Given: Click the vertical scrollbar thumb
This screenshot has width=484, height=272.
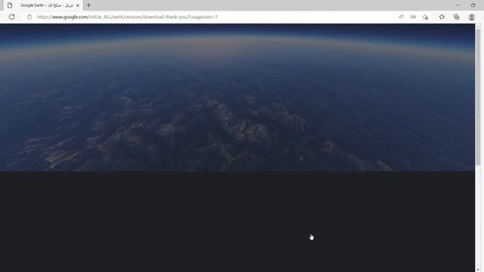Looking at the screenshot, I should pos(478,97).
